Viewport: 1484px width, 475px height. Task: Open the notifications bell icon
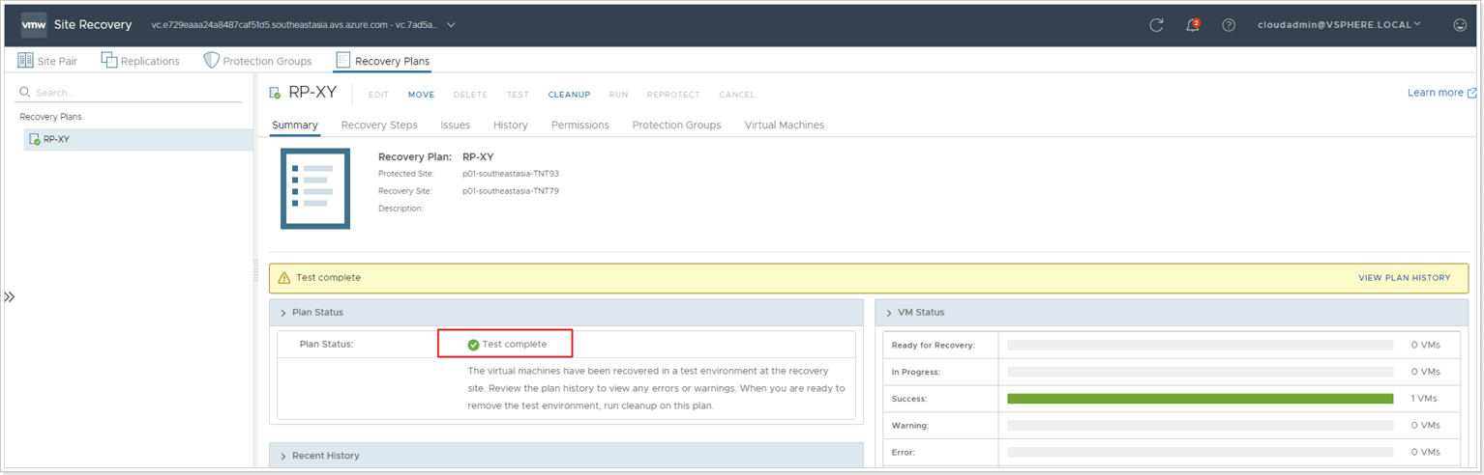click(1193, 25)
